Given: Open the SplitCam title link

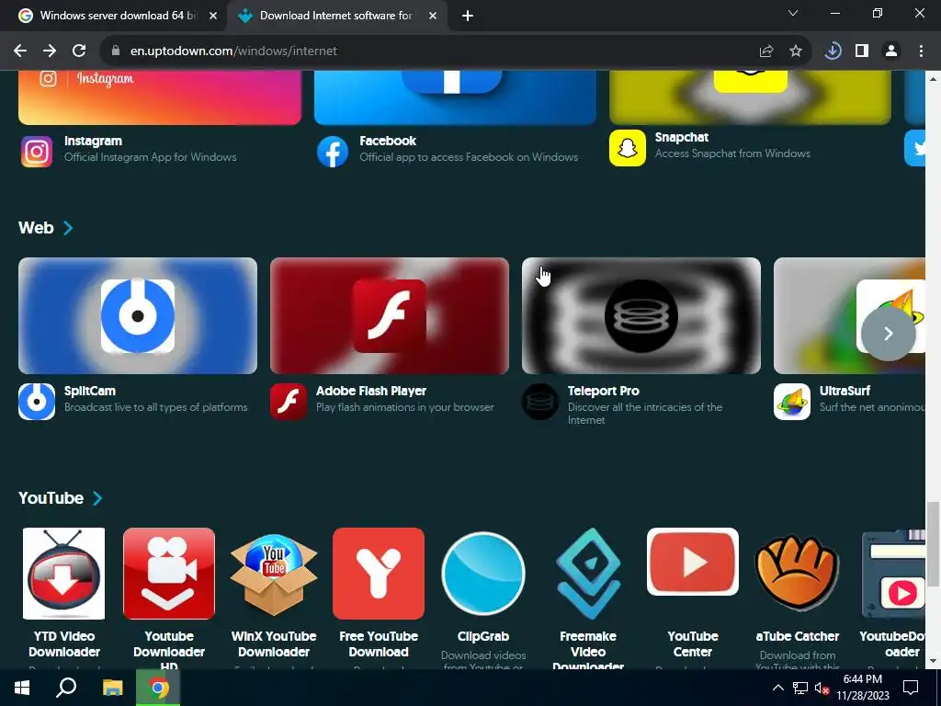Looking at the screenshot, I should (x=90, y=391).
